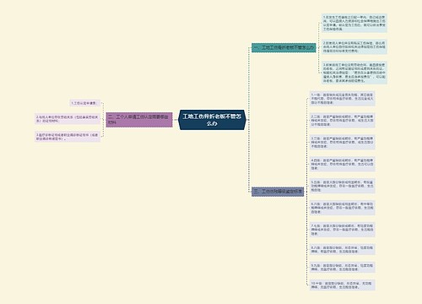422x304 pixels.
Task: Click the left leaf node starting with 3.医疗诊断证明
Action: coord(68,137)
